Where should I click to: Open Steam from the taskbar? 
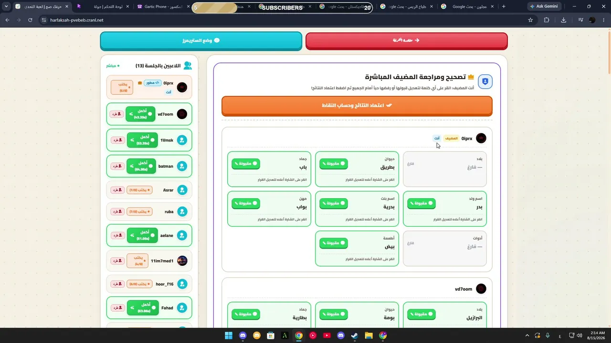pos(355,335)
